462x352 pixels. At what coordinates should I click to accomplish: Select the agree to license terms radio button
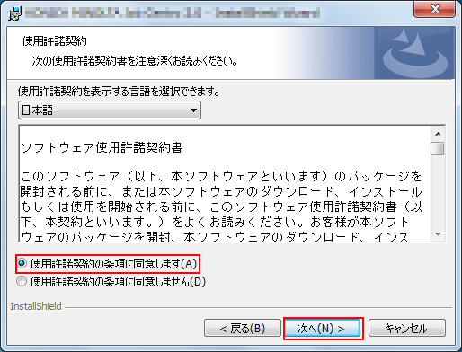[22, 263]
